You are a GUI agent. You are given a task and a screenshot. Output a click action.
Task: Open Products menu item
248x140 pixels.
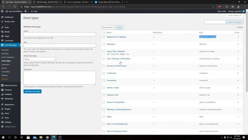coord(8,90)
